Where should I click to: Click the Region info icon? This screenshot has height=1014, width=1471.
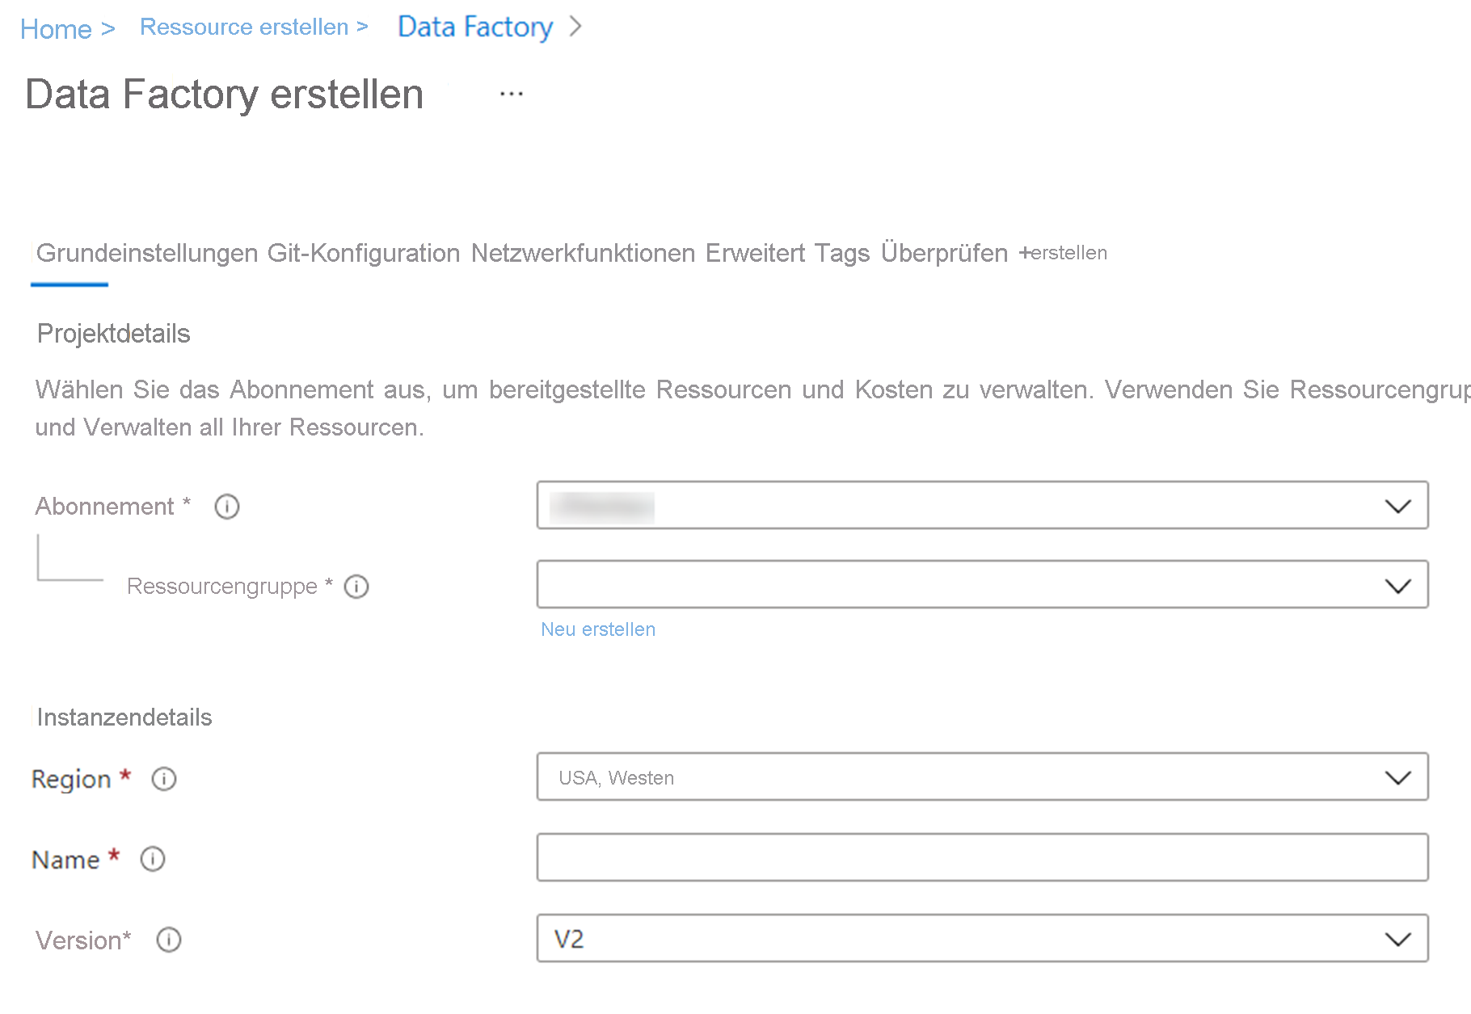[164, 779]
